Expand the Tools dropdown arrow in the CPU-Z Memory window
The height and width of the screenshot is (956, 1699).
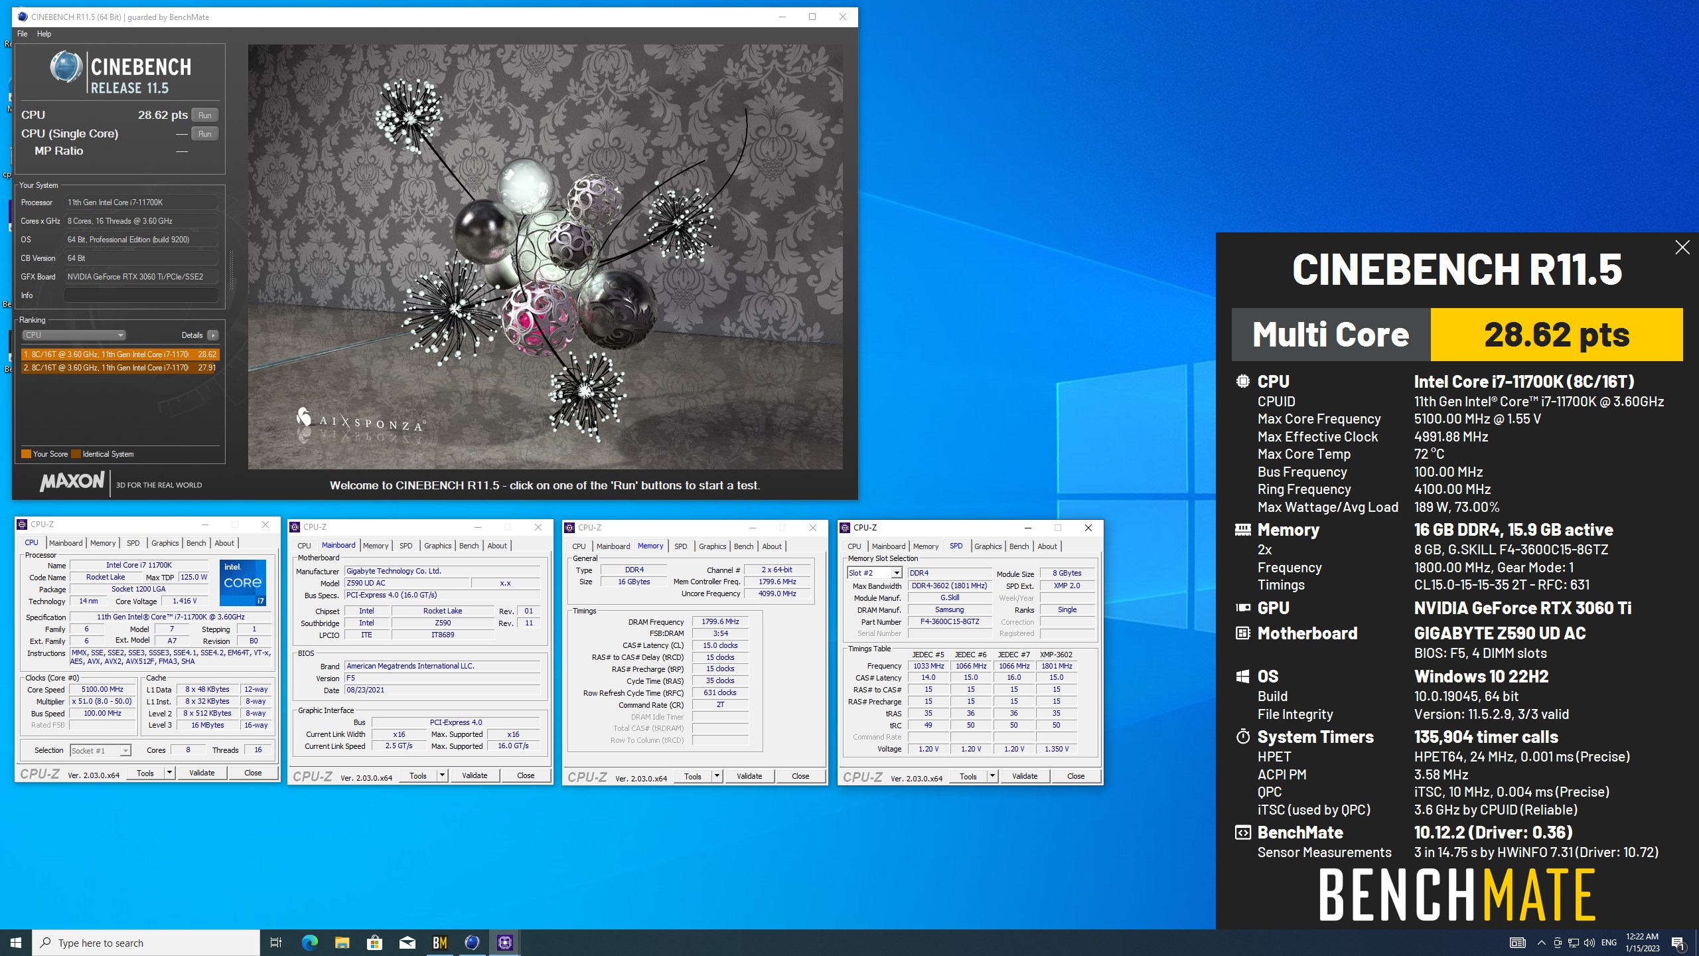[717, 776]
